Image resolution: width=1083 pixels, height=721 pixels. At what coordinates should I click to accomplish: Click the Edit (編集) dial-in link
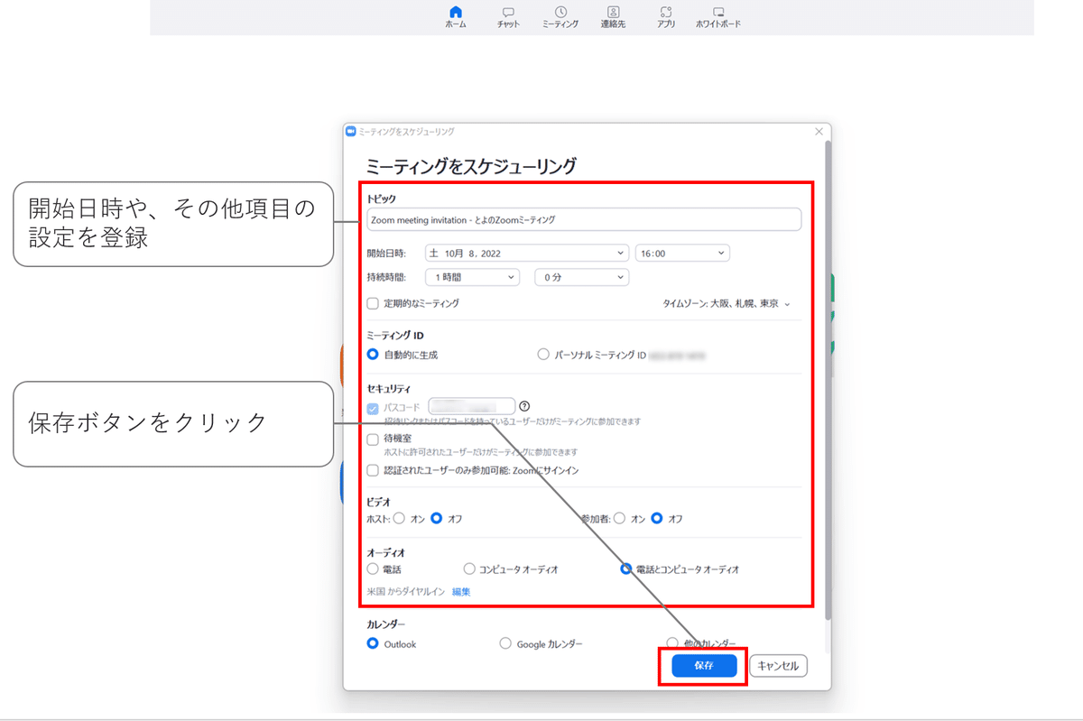[x=461, y=592]
